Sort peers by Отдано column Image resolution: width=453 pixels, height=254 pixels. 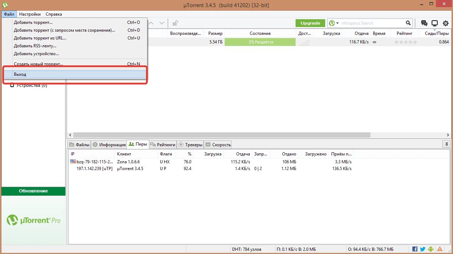tap(284, 154)
